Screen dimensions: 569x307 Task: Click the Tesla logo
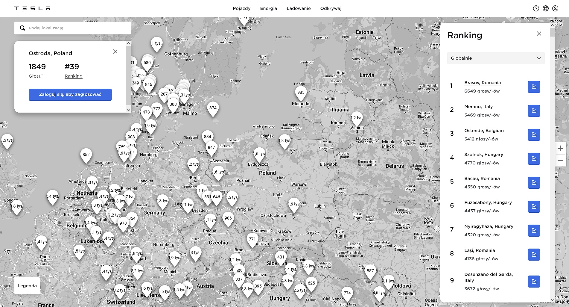point(32,8)
